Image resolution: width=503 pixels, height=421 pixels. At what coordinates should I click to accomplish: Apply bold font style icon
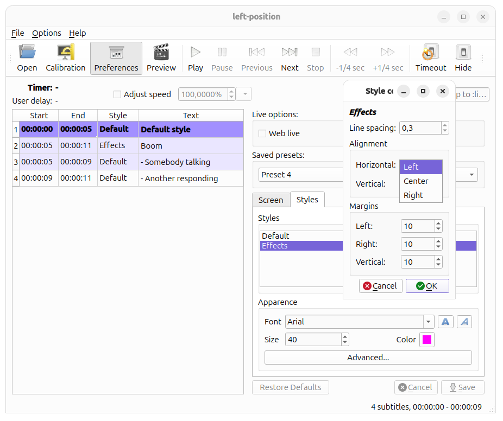click(445, 322)
